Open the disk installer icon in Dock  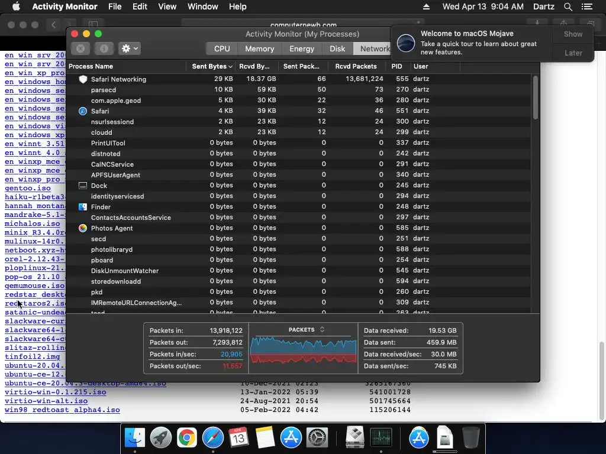coord(355,438)
